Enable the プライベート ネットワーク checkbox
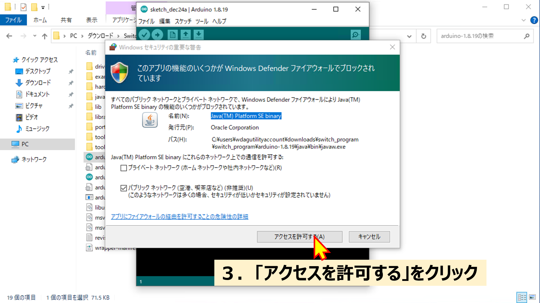This screenshot has width=540, height=303. point(124,168)
